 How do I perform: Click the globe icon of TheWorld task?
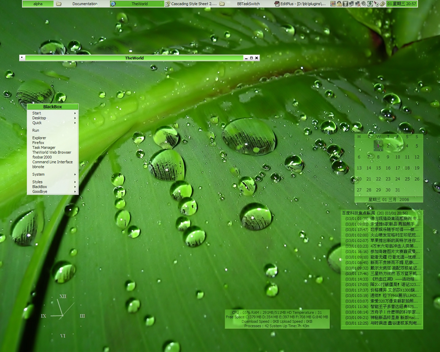coord(113,4)
